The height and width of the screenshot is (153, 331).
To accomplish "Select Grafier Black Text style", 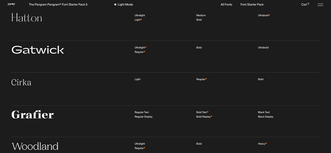I will click(x=264, y=112).
